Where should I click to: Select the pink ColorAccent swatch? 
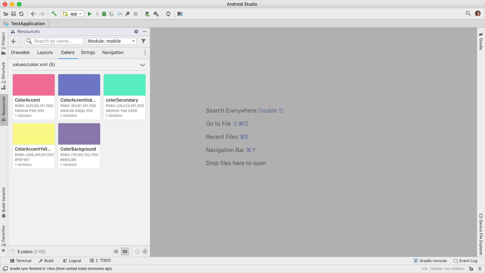click(34, 85)
